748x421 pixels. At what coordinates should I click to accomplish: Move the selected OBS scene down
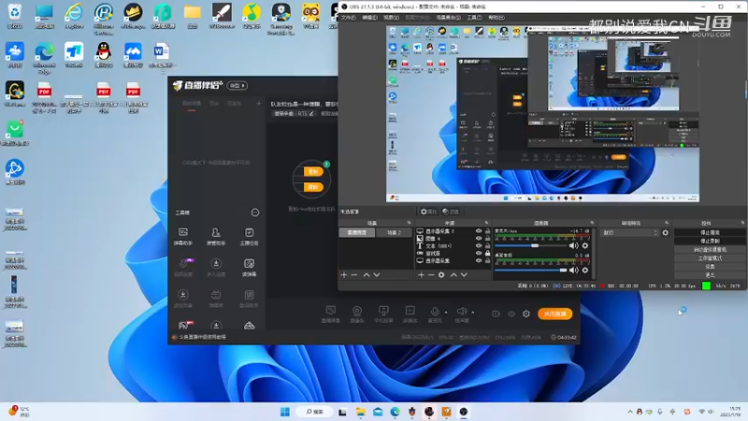click(377, 275)
